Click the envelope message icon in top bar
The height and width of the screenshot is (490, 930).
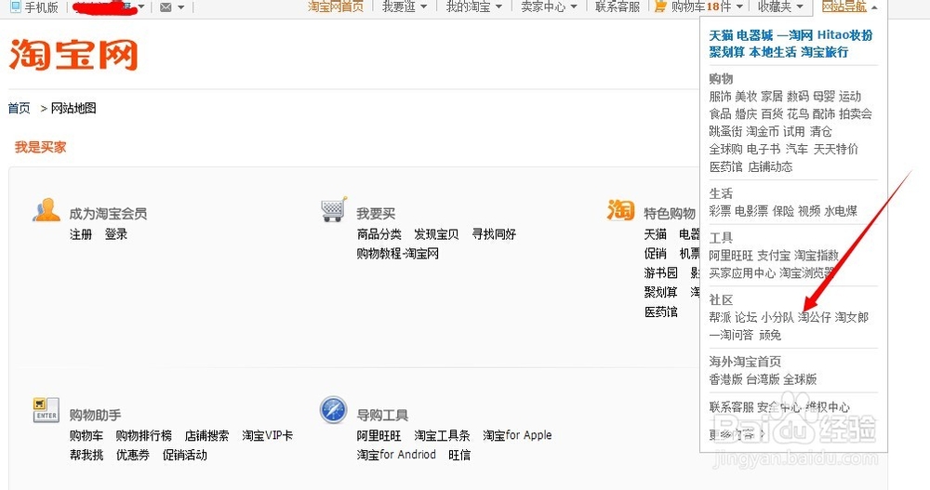(x=166, y=7)
